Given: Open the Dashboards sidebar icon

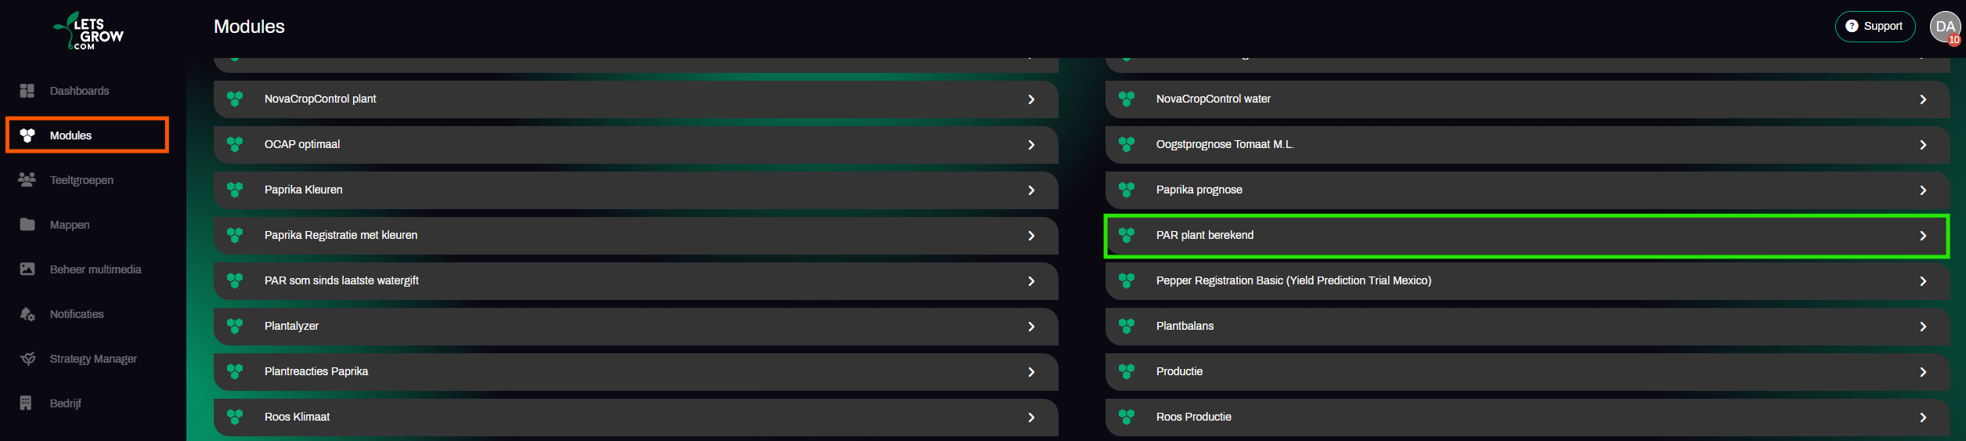Looking at the screenshot, I should pos(27,91).
